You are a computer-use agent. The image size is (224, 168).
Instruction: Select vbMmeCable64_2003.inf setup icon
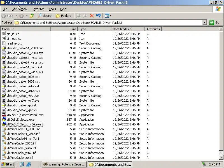4,129
